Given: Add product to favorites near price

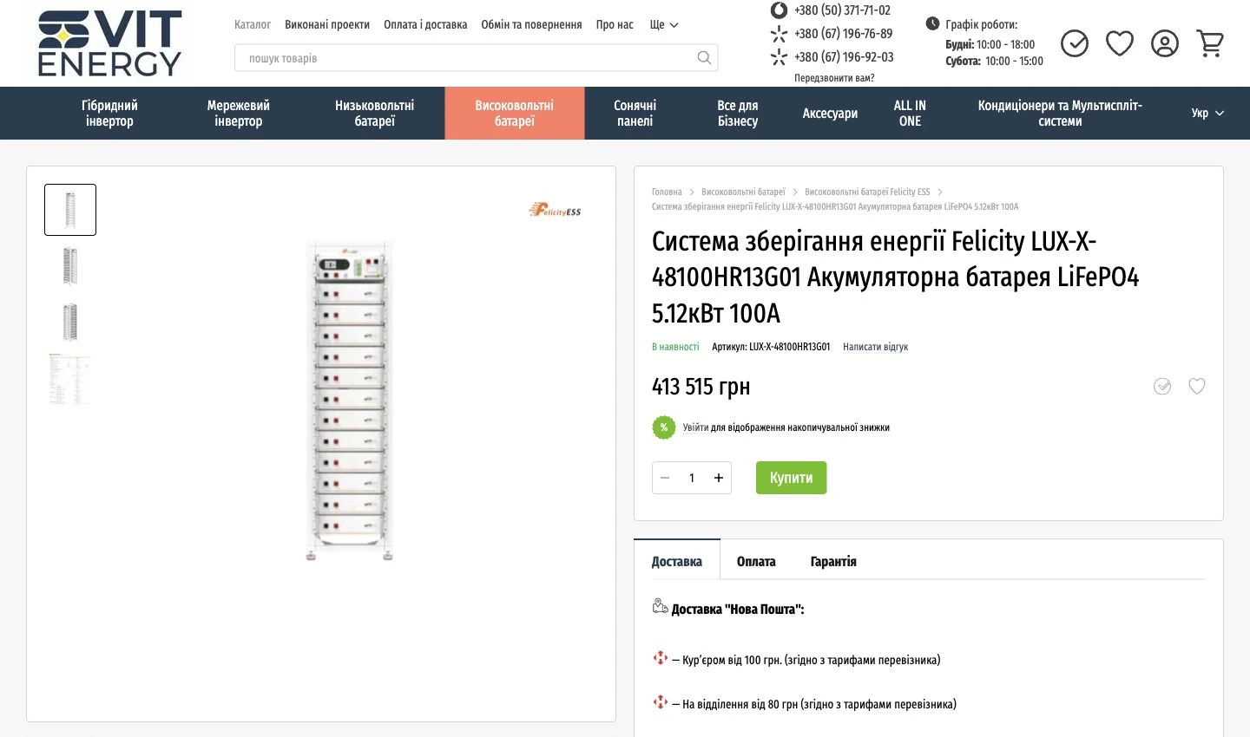Looking at the screenshot, I should click(x=1197, y=387).
